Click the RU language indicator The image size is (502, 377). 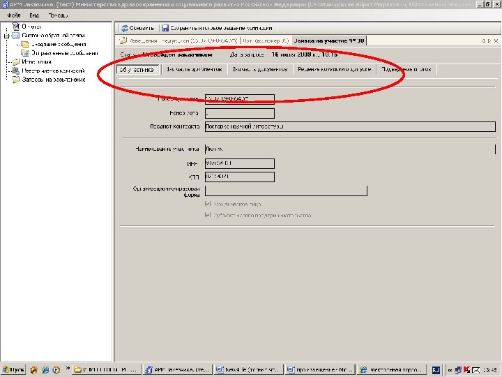tap(436, 370)
